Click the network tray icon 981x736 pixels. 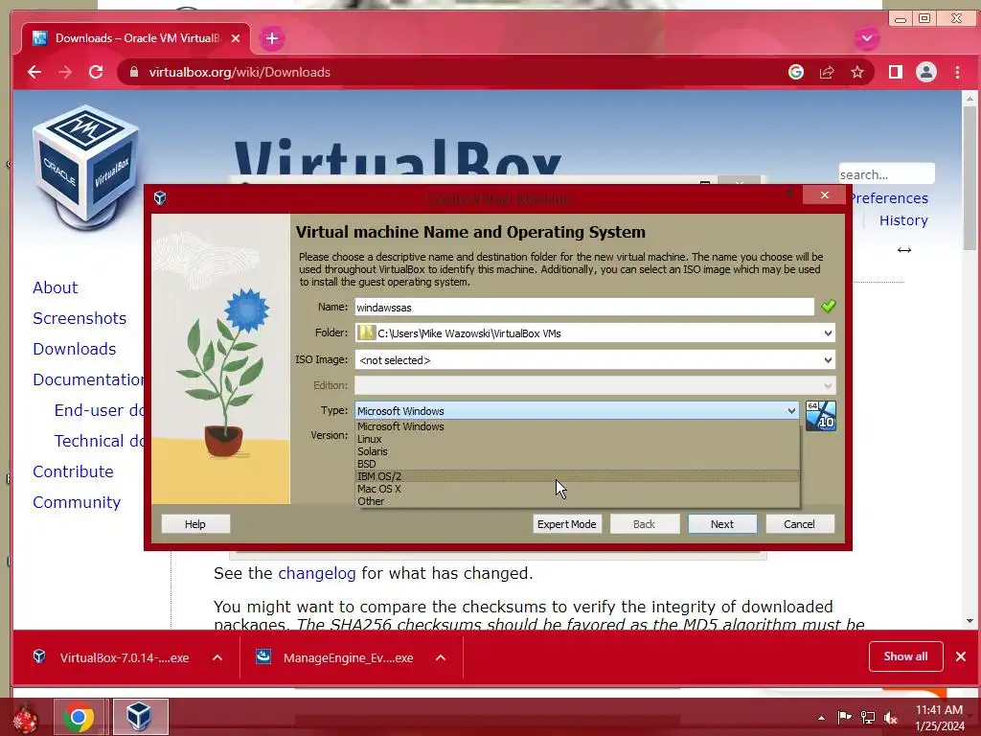868,717
